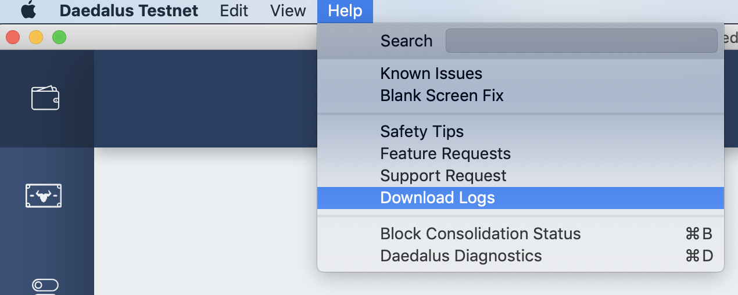Collapse the open Help menu
Viewport: 738px width, 295px height.
click(x=345, y=10)
